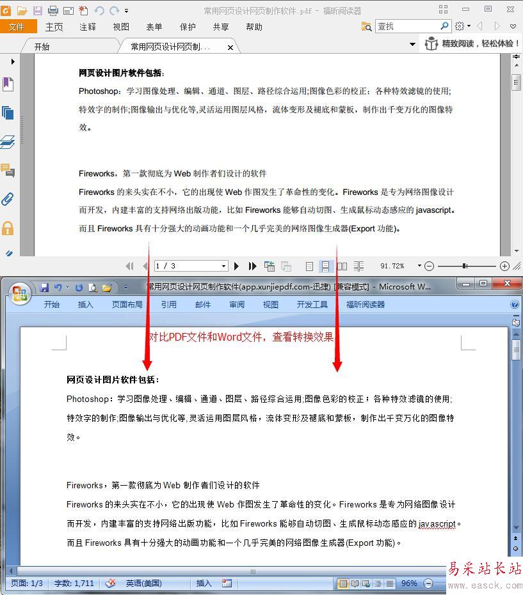Click the 查找 search input field

pyautogui.click(x=407, y=26)
